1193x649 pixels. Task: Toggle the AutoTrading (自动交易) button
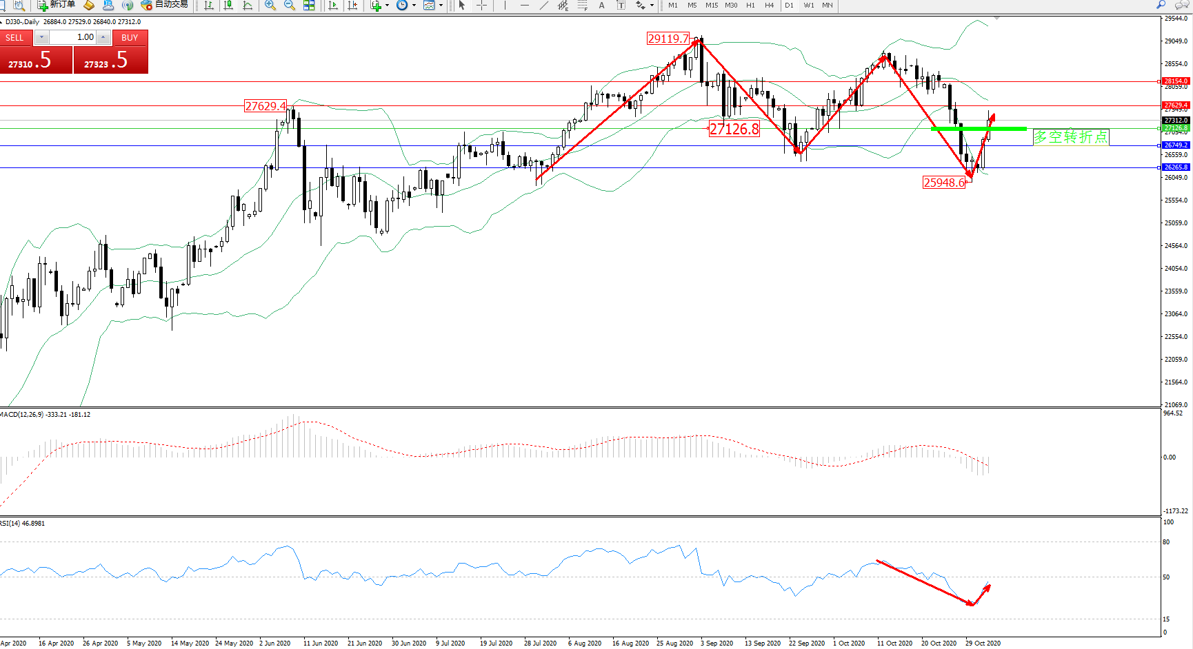tap(164, 5)
